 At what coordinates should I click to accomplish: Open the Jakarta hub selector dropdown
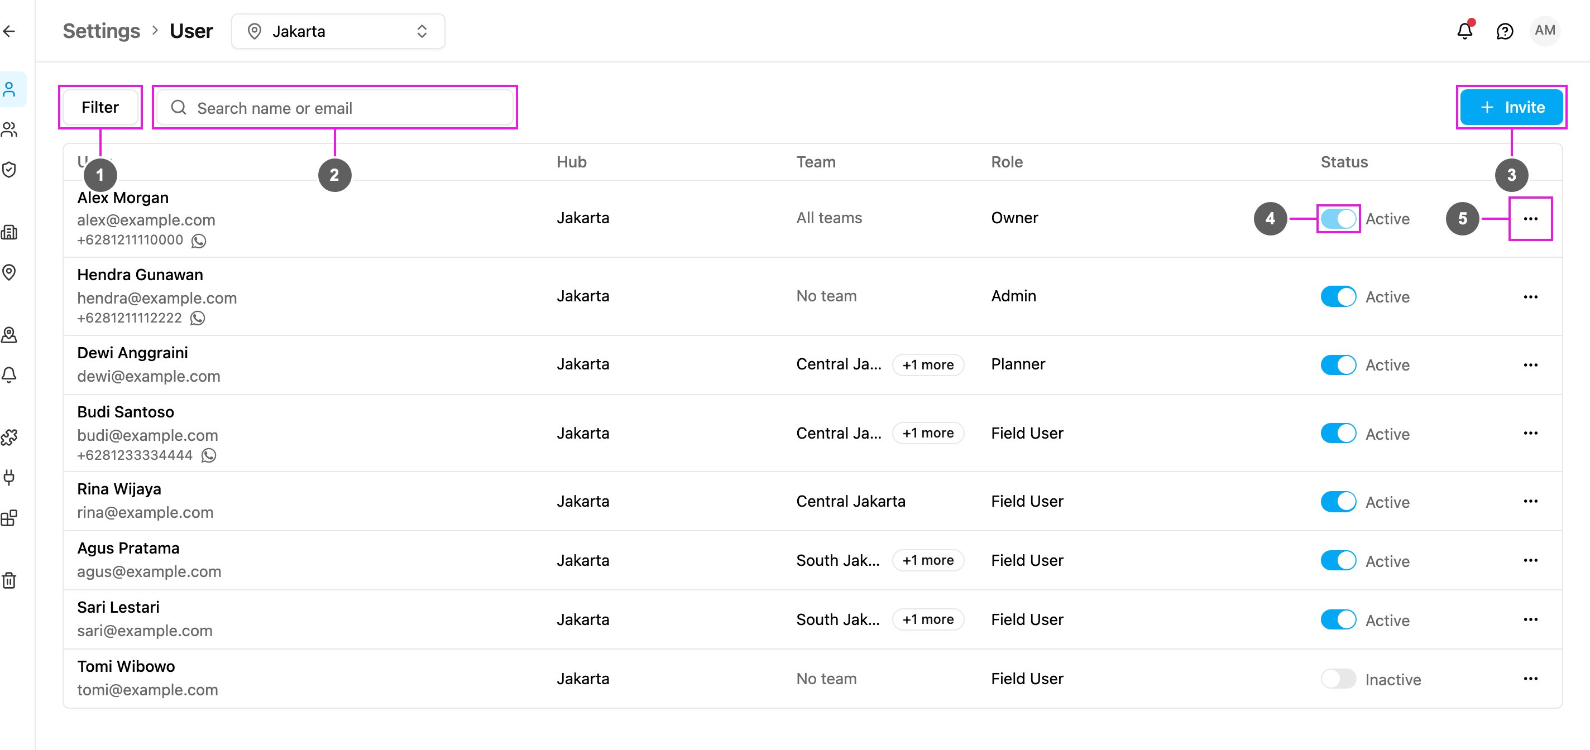coord(338,31)
